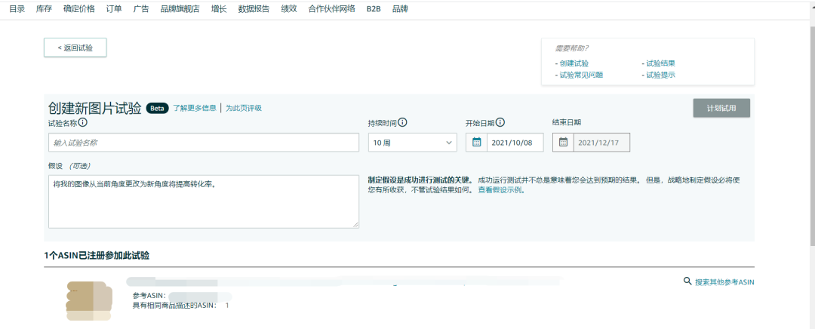Expand the 10 周 duration dropdown
Screen dimensions: 815x329
pyautogui.click(x=413, y=143)
